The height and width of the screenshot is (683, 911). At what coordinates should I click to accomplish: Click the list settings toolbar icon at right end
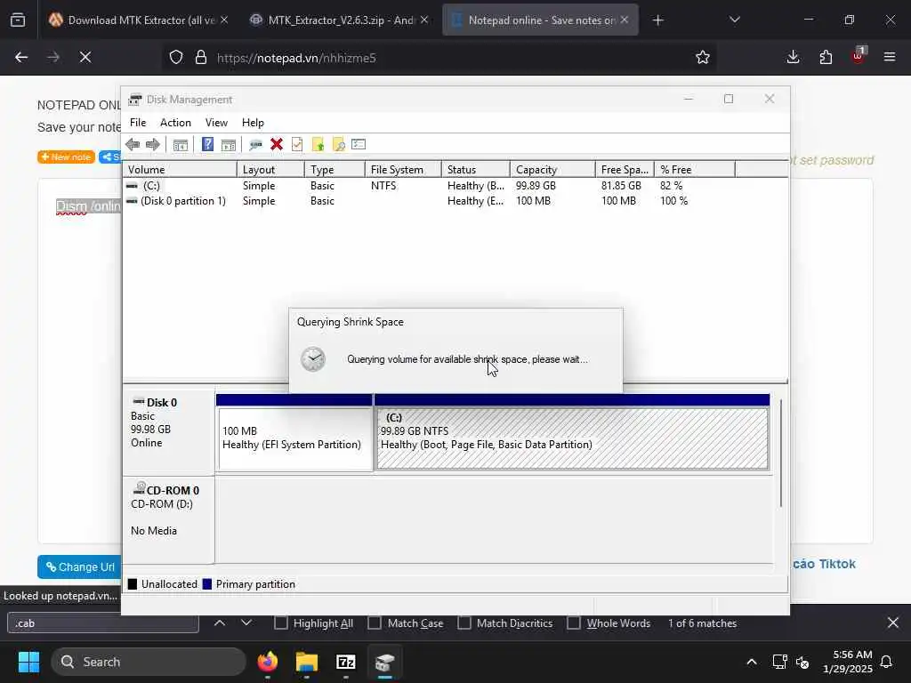pyautogui.click(x=359, y=144)
